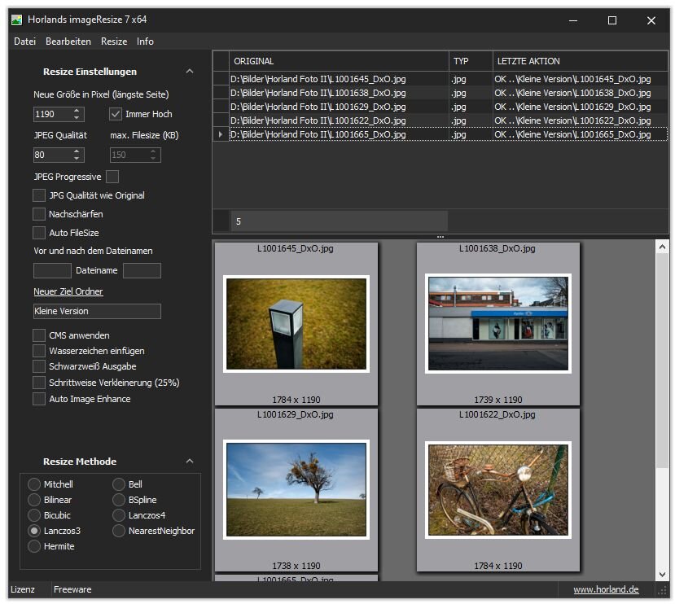
Task: Click the thumbnail panel scrollbar thumb
Action: (662, 360)
